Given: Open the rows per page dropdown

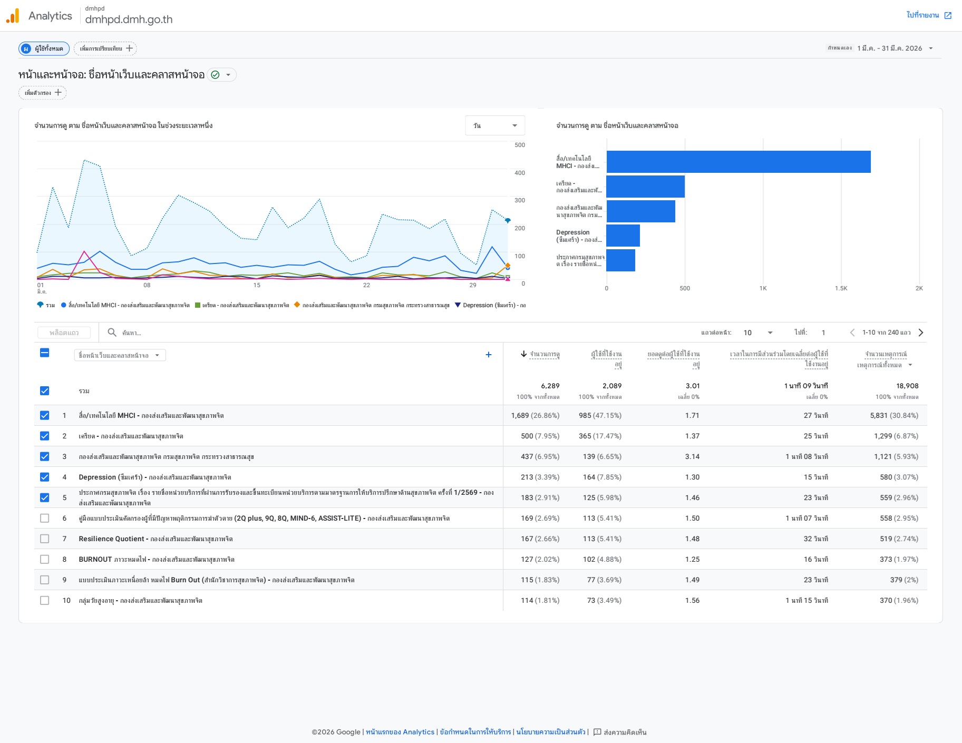Looking at the screenshot, I should pos(758,333).
